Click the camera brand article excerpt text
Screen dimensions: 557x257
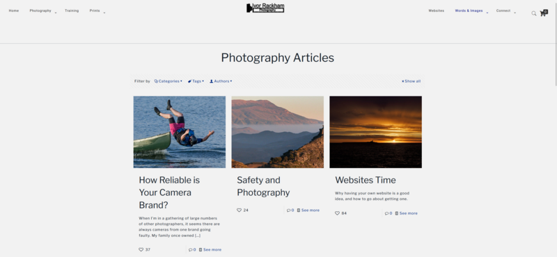pyautogui.click(x=179, y=227)
